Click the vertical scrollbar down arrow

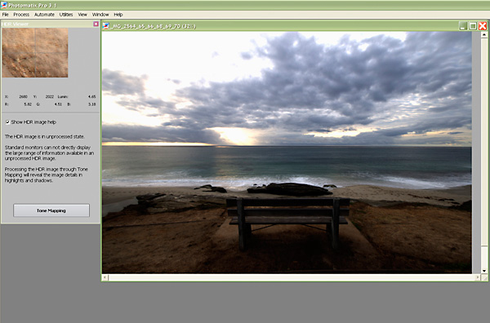[x=484, y=271]
